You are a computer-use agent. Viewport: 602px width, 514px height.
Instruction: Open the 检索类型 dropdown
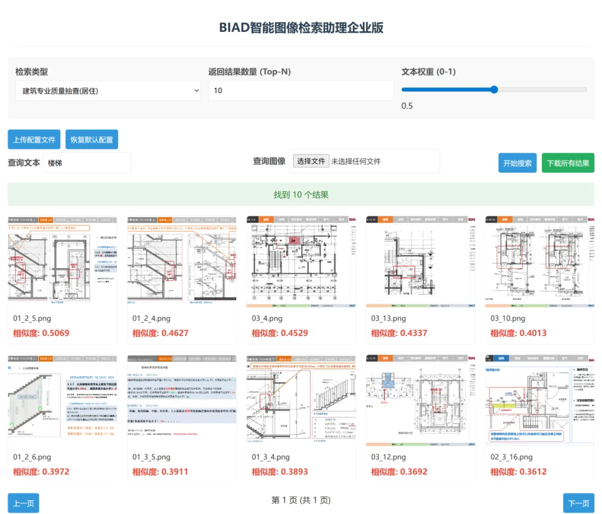(108, 90)
